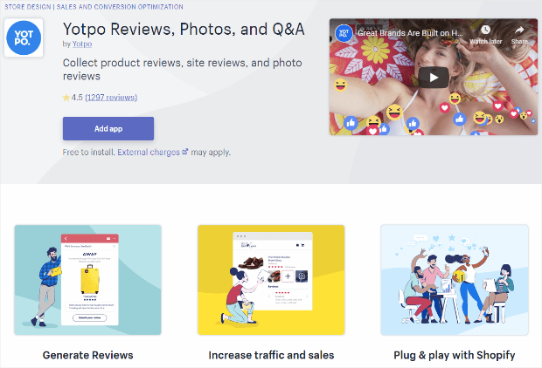Click the 'Generate Reviews' heading

click(87, 355)
